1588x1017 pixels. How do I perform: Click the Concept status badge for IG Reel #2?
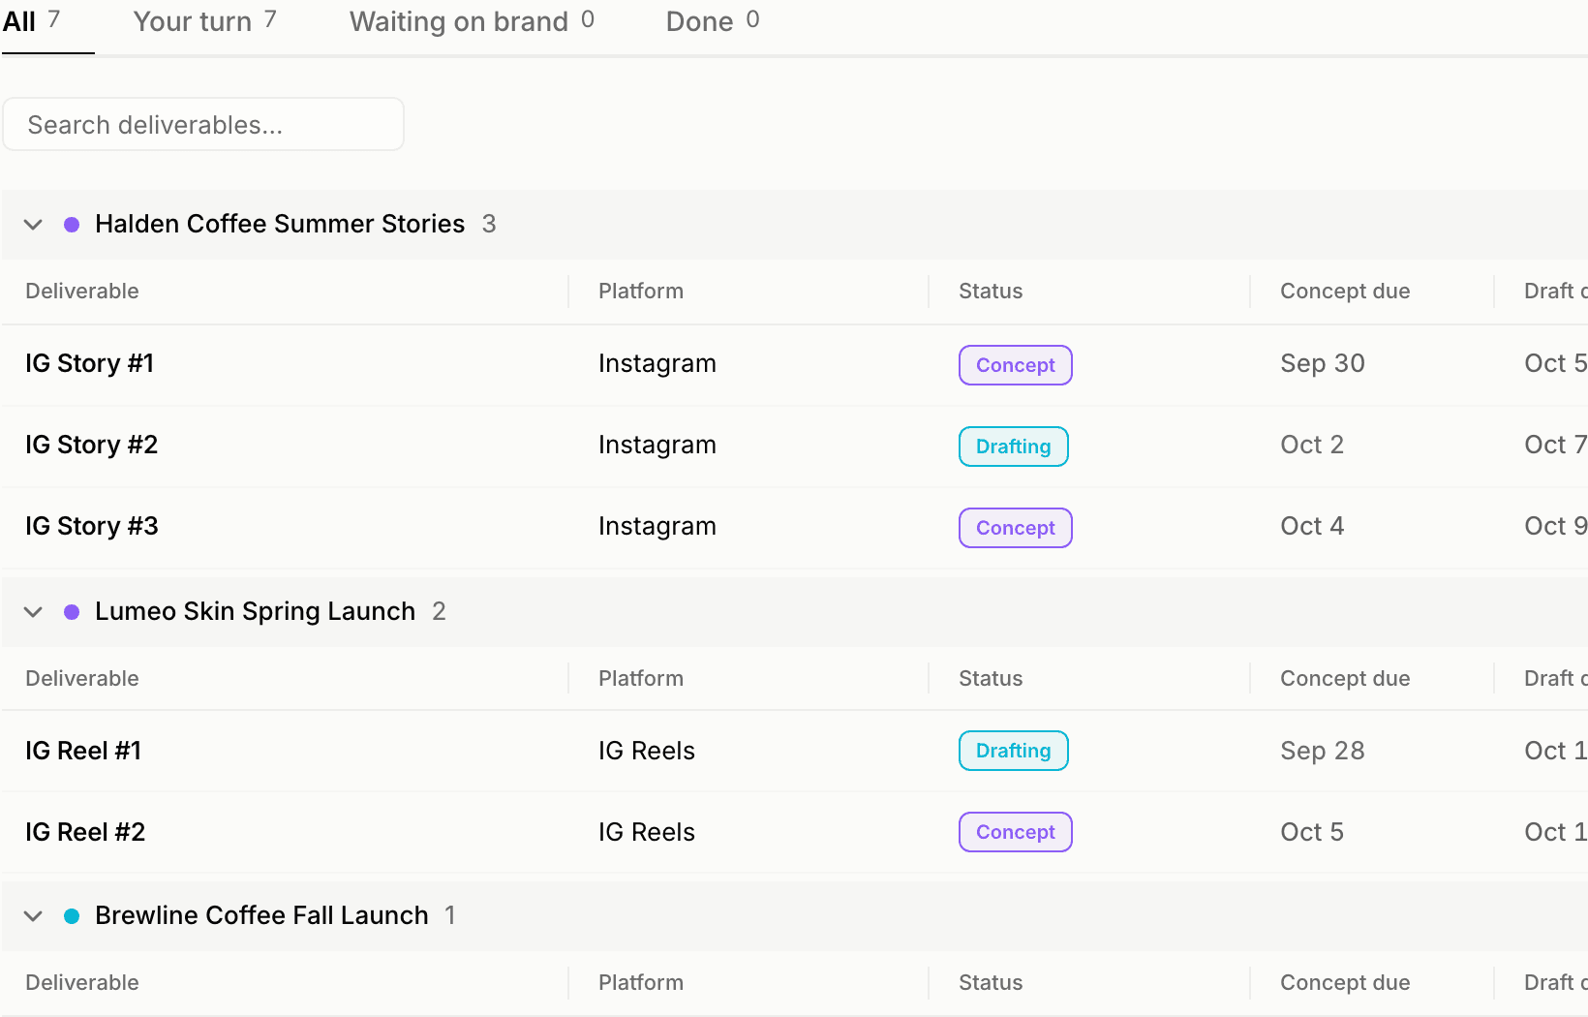[x=1016, y=832]
